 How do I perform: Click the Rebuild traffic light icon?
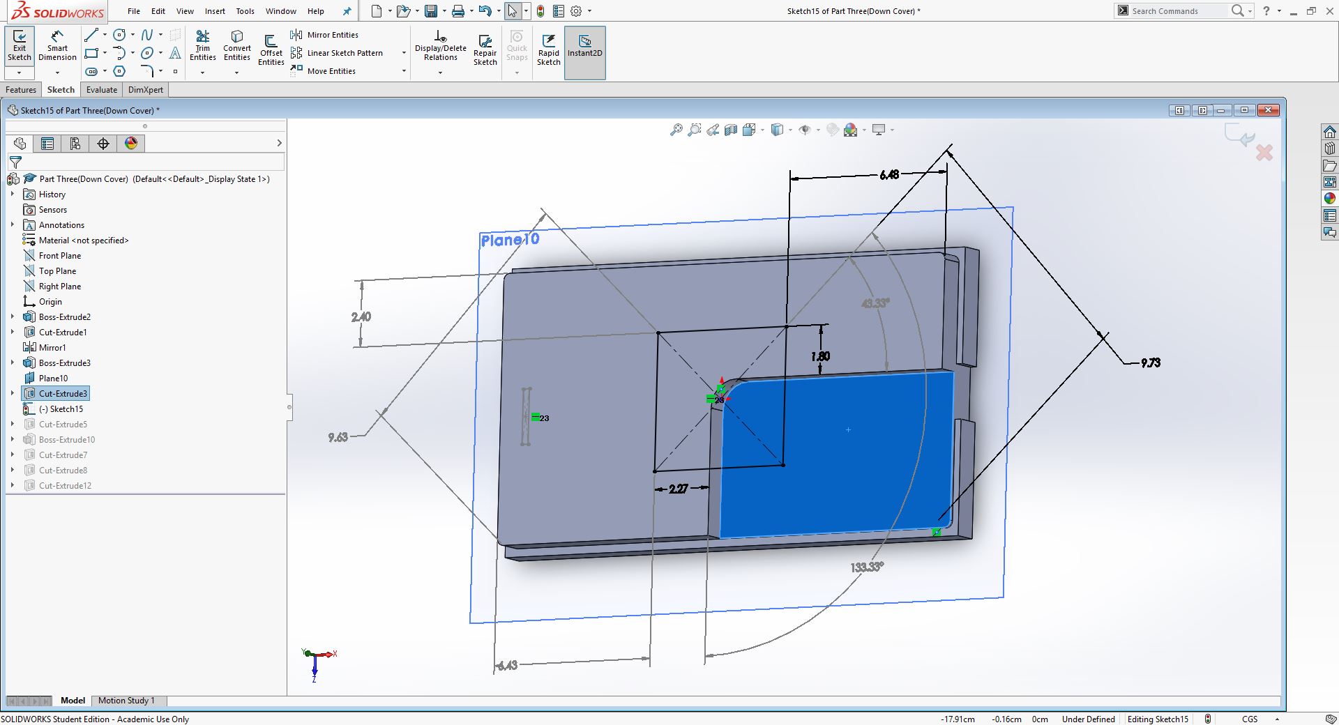click(540, 11)
